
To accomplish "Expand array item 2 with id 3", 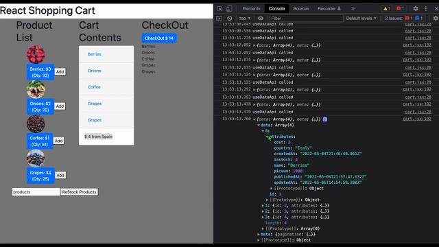I will 263,211.
